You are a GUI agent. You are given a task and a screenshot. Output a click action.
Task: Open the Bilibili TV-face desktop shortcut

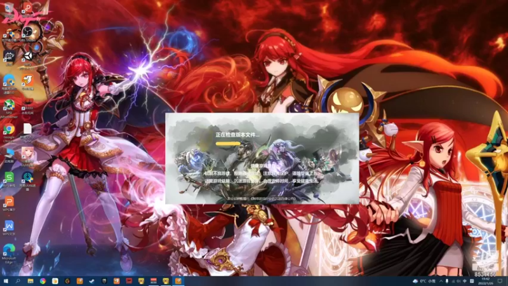point(9,58)
